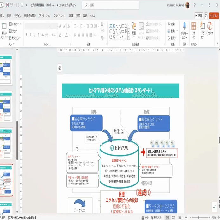The width and height of the screenshot is (220, 220).
Task: Click the Undo arrow icon
Action: tap(12, 5)
